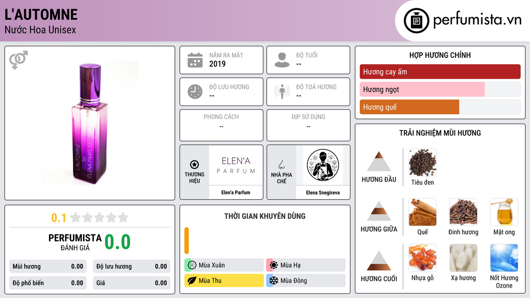Screen dimensions: 530x298
Task: Click the Mùi hương 0.00 score row
Action: click(48, 266)
